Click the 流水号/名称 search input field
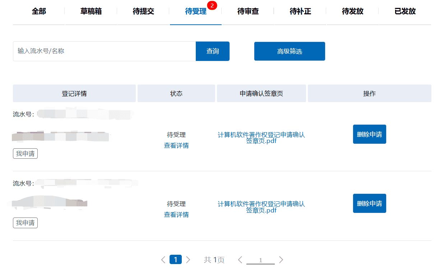Viewport: 435px width, 268px height. tap(104, 51)
